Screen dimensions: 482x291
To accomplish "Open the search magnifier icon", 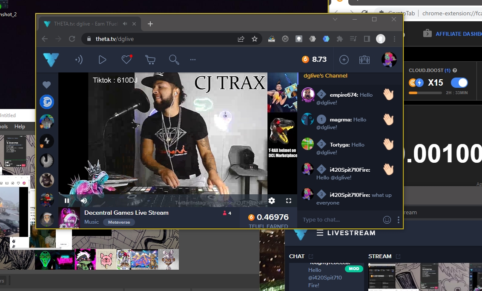I will tap(174, 60).
